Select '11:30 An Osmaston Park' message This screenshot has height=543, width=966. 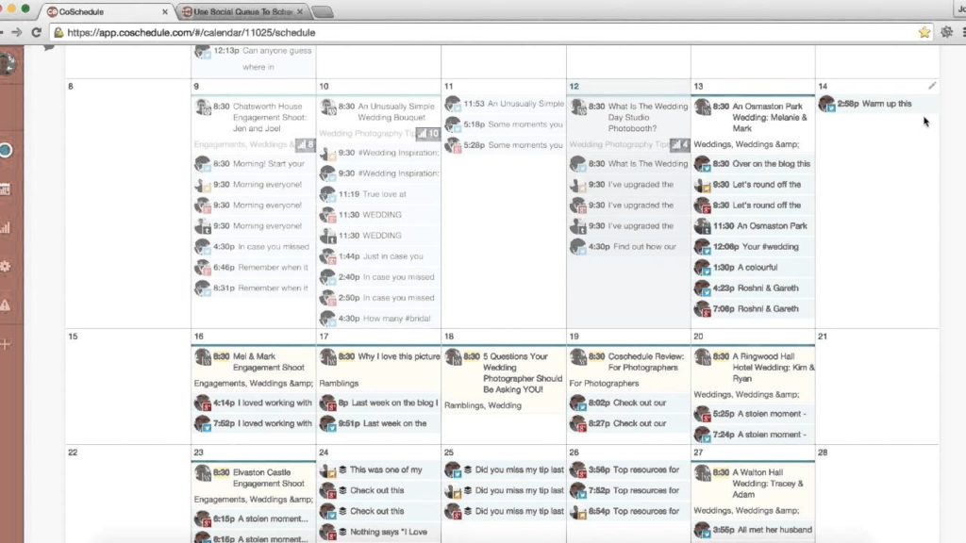[x=753, y=226]
